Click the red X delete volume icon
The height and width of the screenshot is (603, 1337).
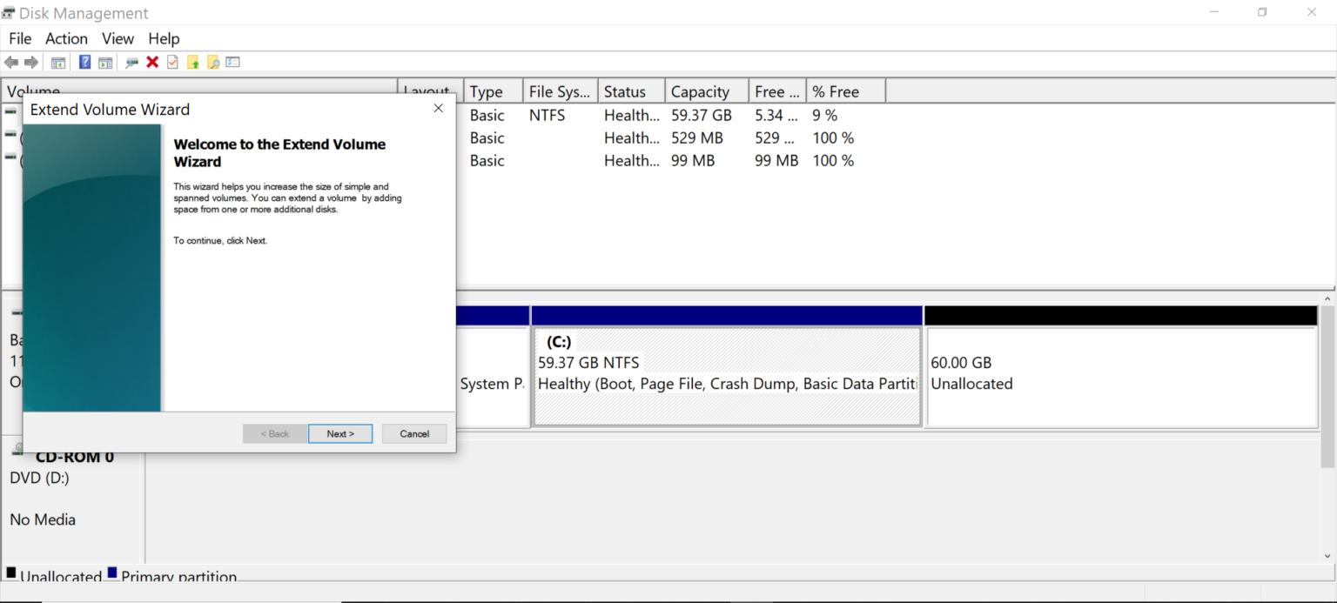152,62
